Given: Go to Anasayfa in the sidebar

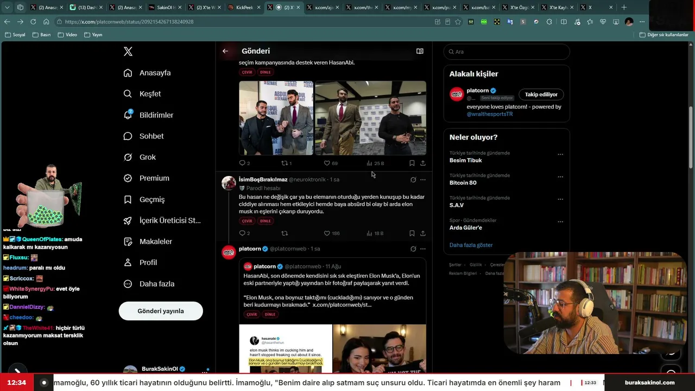Looking at the screenshot, I should tap(147, 73).
